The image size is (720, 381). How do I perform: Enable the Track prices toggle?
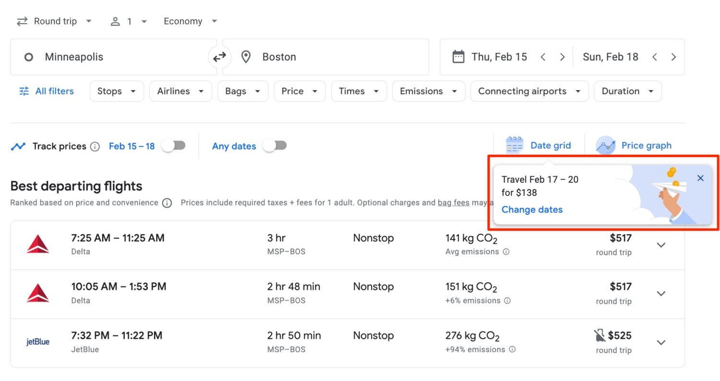(174, 146)
